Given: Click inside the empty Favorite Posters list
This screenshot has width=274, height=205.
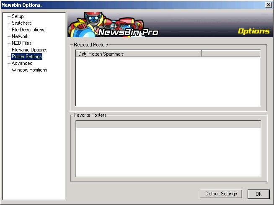Looking at the screenshot, I should [168, 153].
